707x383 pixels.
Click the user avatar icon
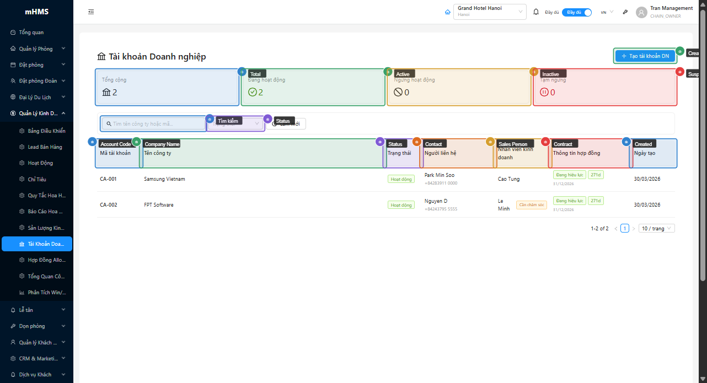coord(641,12)
